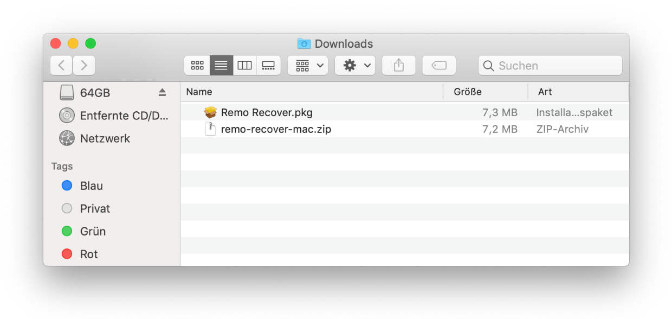Go back with the left arrow

point(61,66)
